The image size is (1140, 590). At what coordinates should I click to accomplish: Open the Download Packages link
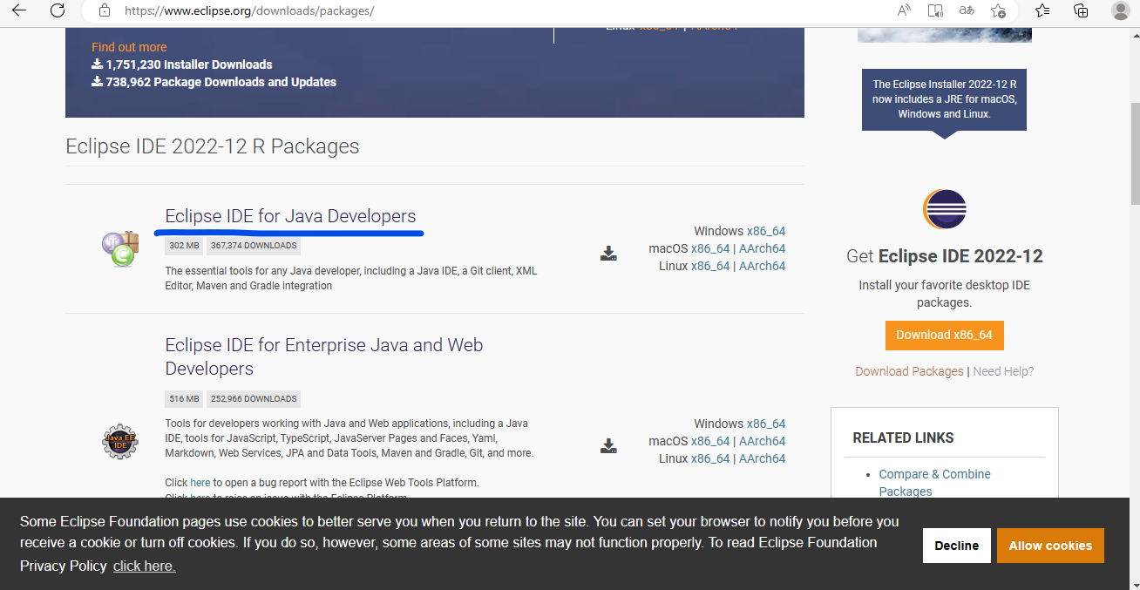[909, 371]
